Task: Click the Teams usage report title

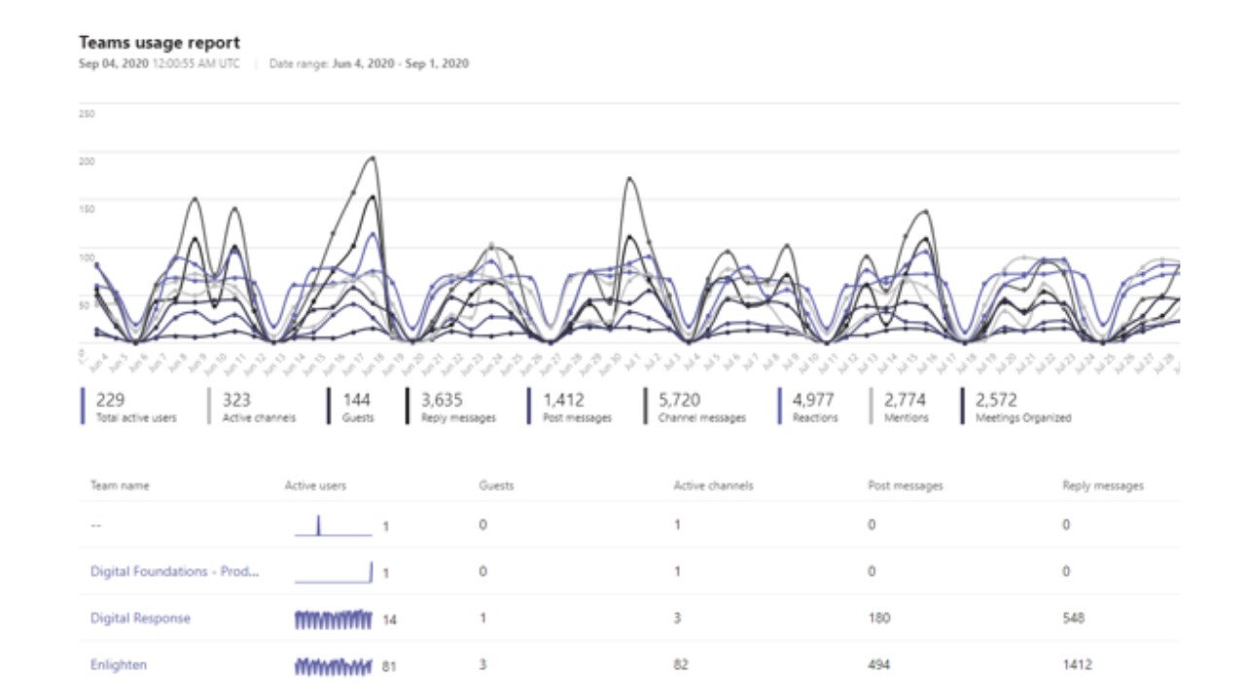Action: point(160,43)
